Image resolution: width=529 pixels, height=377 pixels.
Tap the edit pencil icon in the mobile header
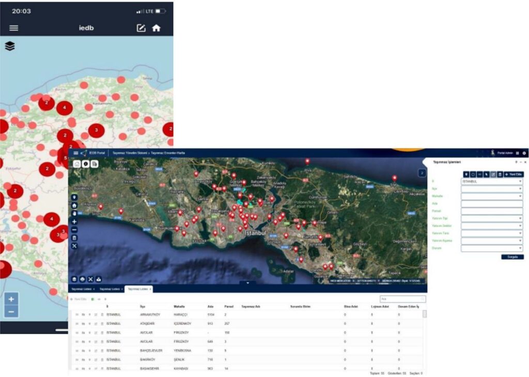[141, 28]
